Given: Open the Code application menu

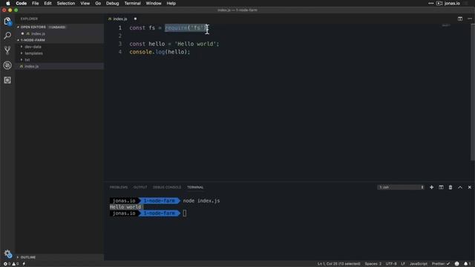Looking at the screenshot, I should point(22,3).
